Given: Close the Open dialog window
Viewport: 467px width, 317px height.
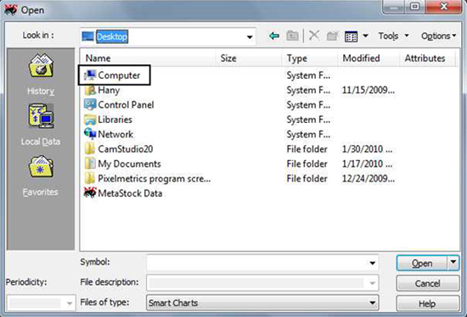Looking at the screenshot, I should click(443, 7).
